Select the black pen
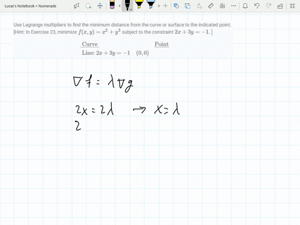Viewport: 300px width, 225px height. [x=127, y=5]
